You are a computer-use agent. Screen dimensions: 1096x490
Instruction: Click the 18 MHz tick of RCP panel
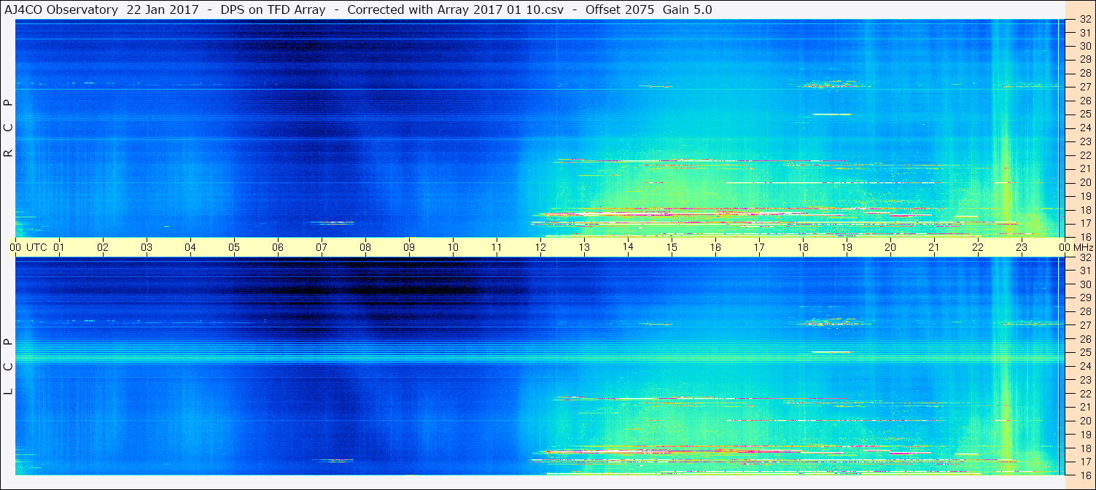[x=1084, y=209]
